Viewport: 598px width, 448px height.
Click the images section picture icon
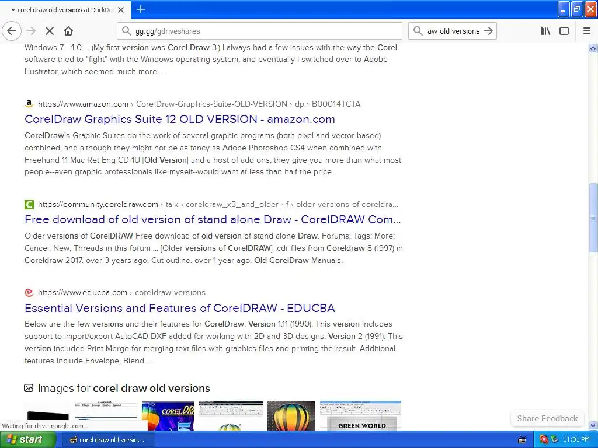click(29, 388)
